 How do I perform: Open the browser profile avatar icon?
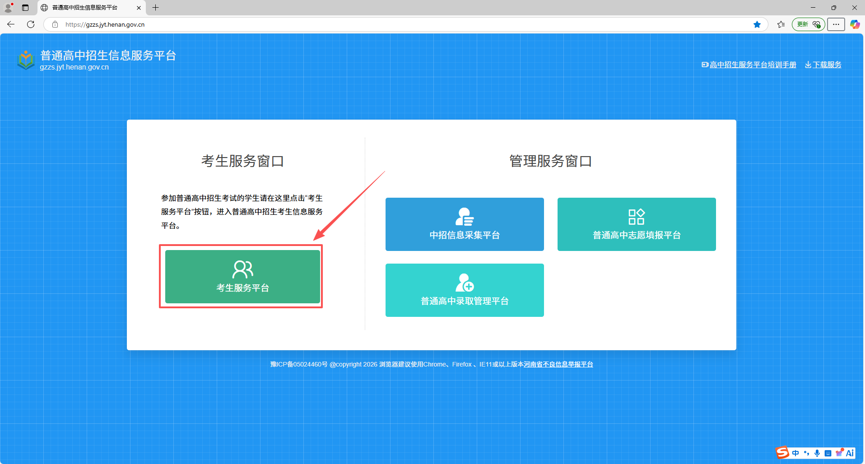click(x=8, y=8)
